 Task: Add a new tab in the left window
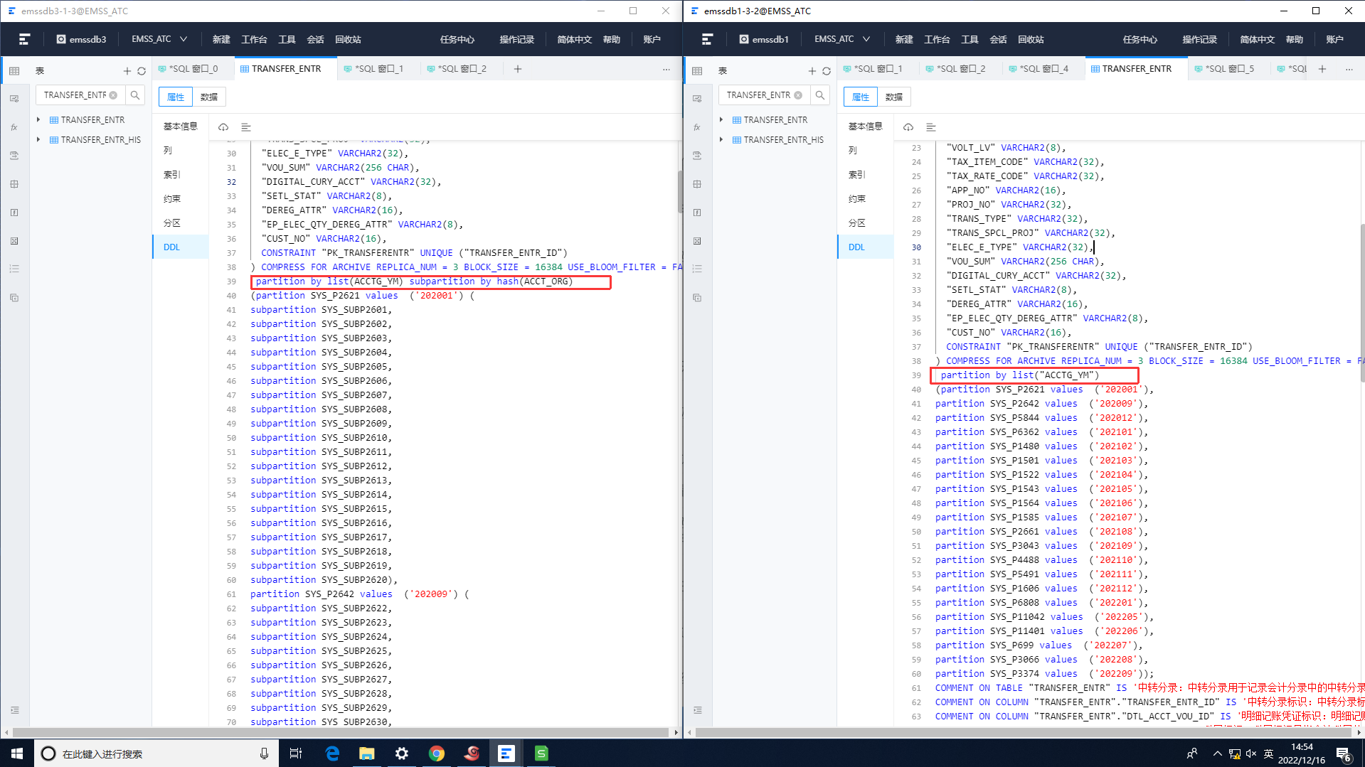[x=518, y=69]
